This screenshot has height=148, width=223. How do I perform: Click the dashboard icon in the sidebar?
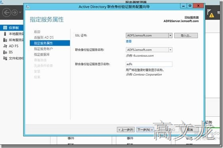(x=5, y=28)
